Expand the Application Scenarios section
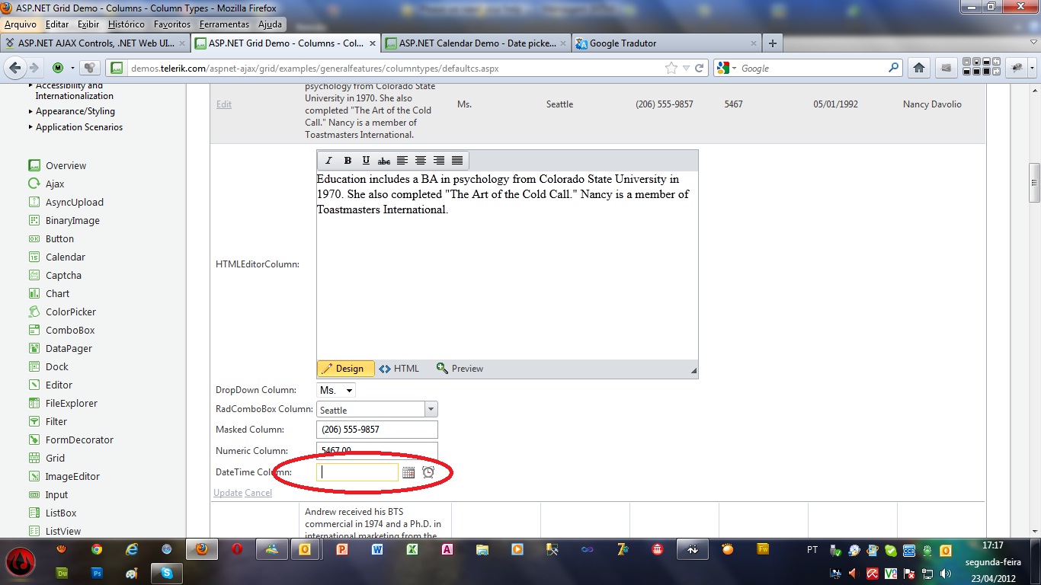Screen dimensions: 1041x585 [75, 127]
